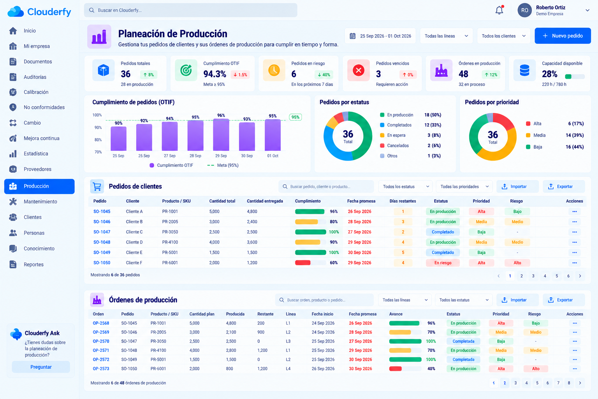Click the Calibración sidebar icon
The height and width of the screenshot is (399, 598).
[x=13, y=92]
